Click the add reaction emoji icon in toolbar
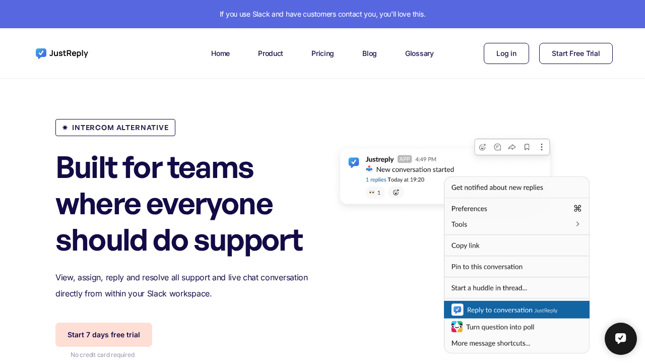This screenshot has width=645, height=363. (482, 147)
